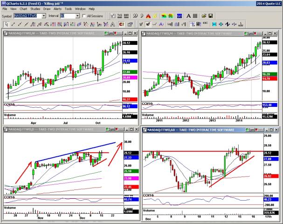This screenshot has width=283, height=224.
Task: Open the View menu
Action: click(13, 9)
